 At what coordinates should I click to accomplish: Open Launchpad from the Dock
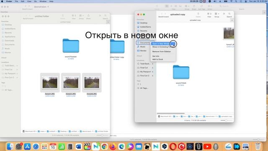(44, 146)
